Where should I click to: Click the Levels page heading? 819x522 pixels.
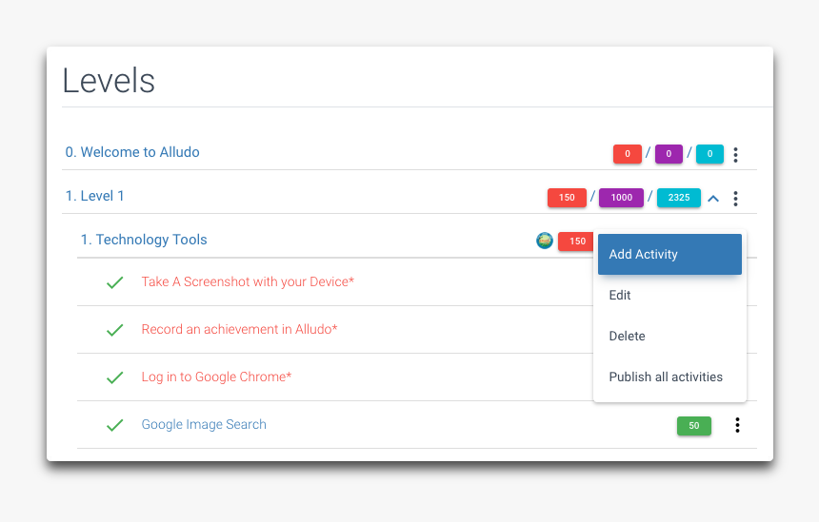(x=109, y=81)
